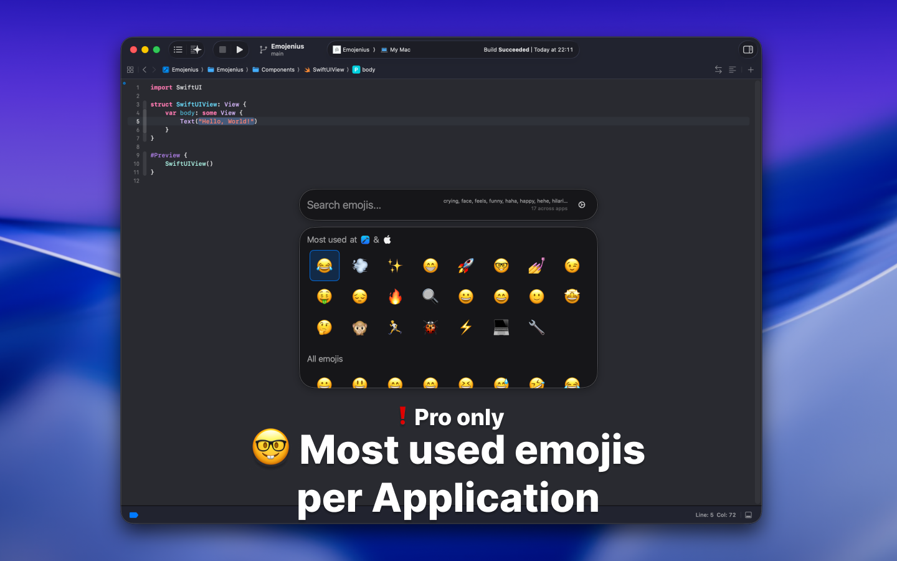897x561 pixels.
Task: Open the related items grid icon
Action: pyautogui.click(x=130, y=70)
